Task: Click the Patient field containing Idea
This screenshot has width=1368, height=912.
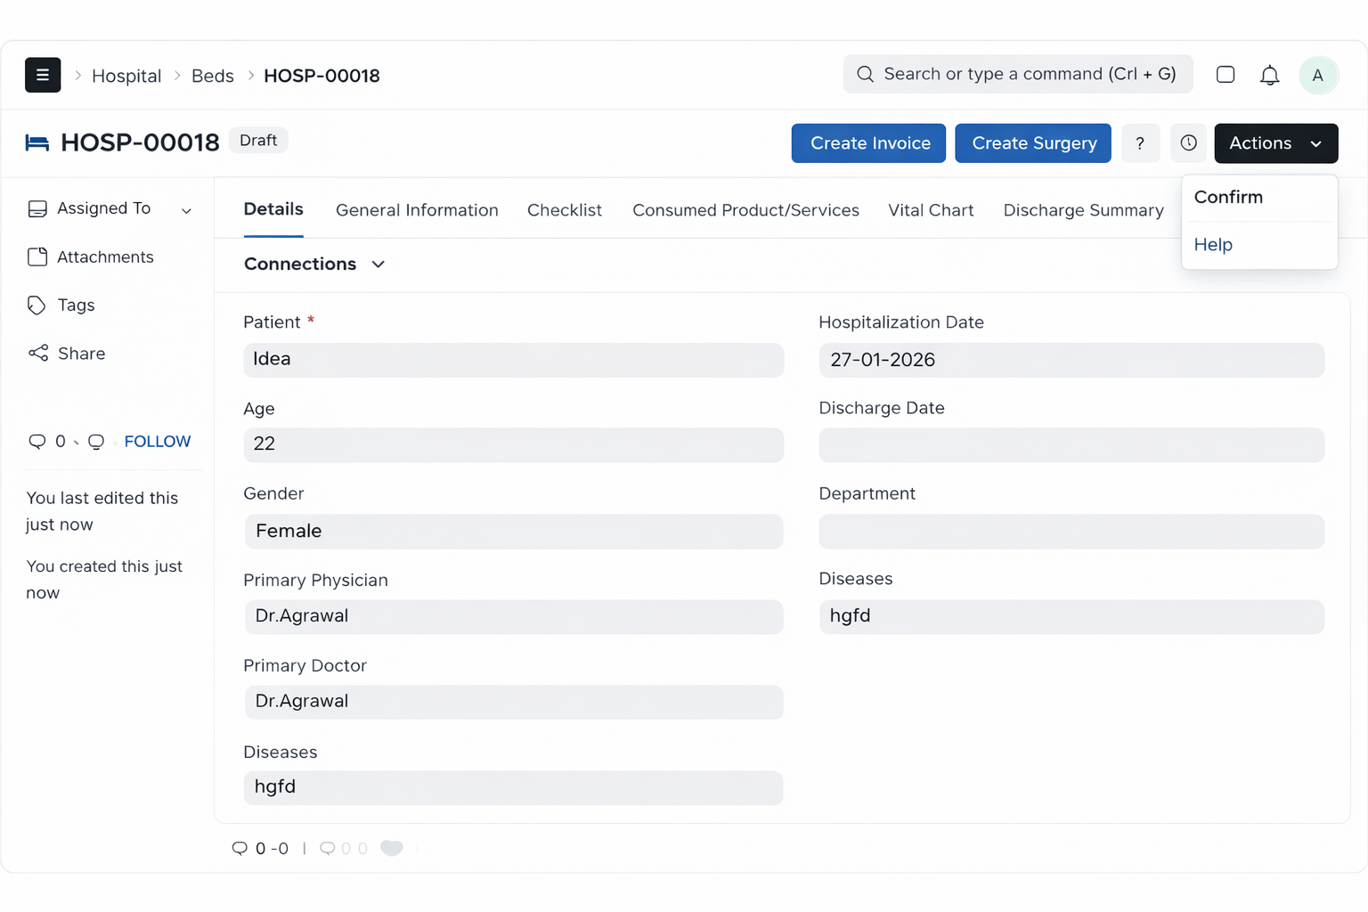Action: pyautogui.click(x=514, y=360)
